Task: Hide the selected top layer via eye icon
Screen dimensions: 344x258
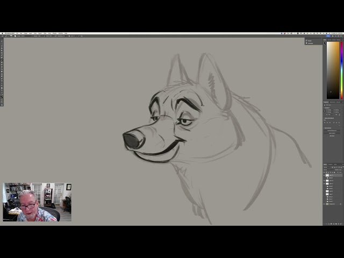Action: pyautogui.click(x=324, y=175)
